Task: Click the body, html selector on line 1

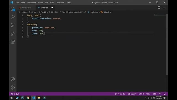Action: point(33,16)
